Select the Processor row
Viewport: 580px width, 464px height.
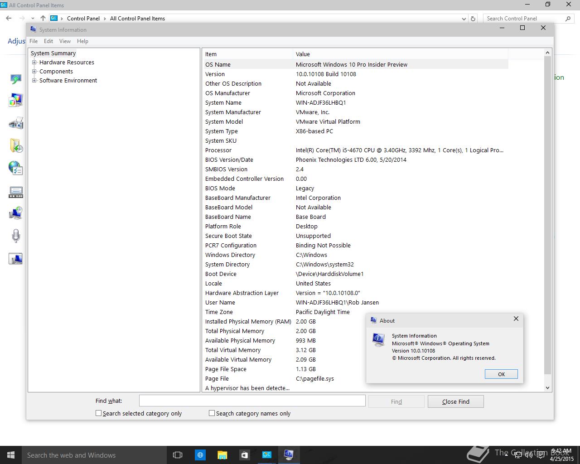point(355,150)
